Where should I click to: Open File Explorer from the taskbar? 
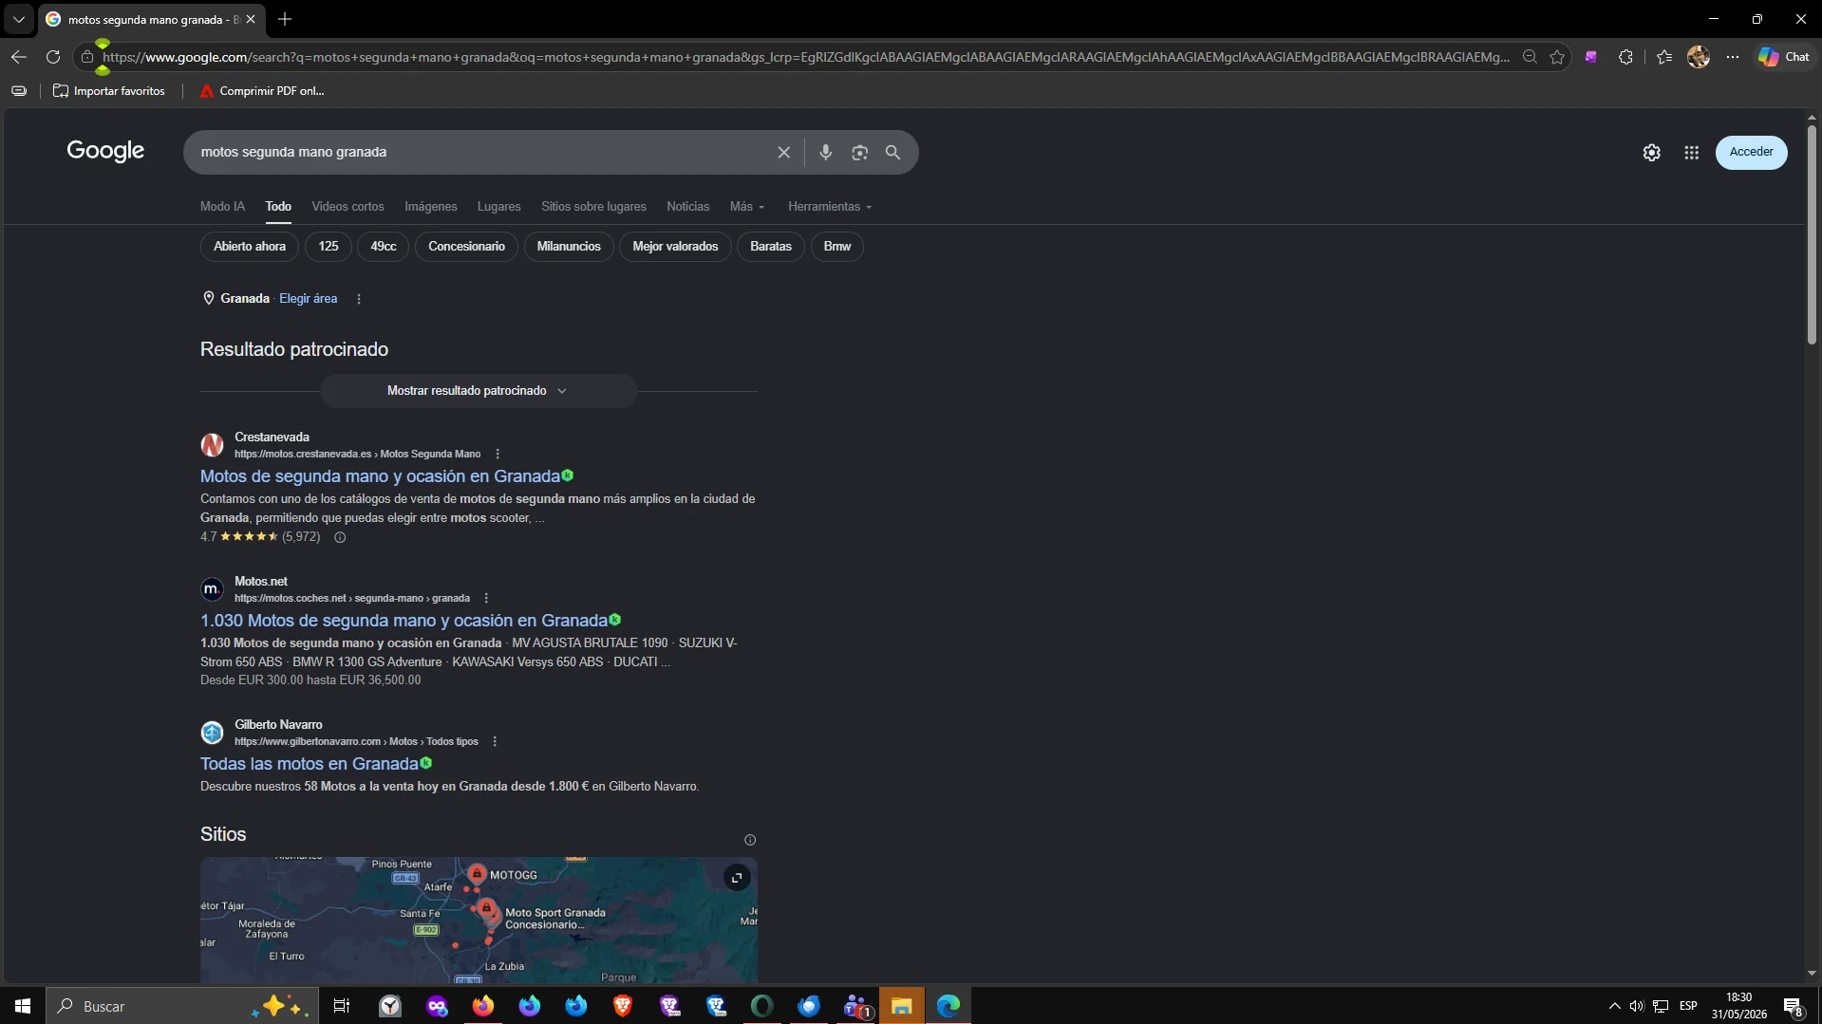(902, 1006)
